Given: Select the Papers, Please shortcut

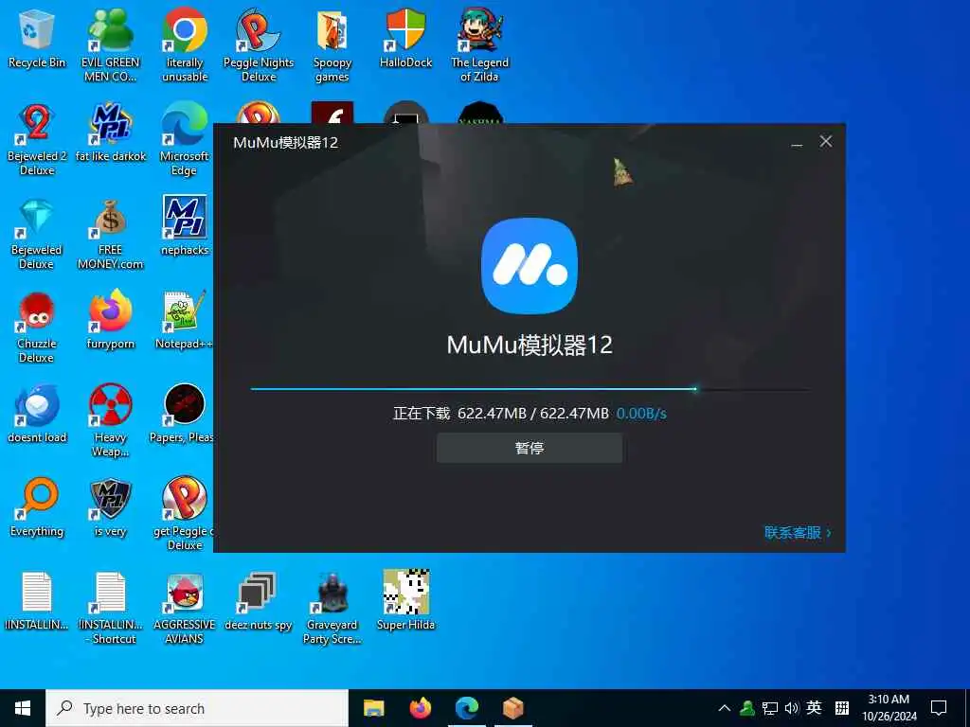Looking at the screenshot, I should tap(181, 415).
